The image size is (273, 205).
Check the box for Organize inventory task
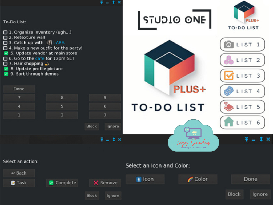click(x=5, y=32)
